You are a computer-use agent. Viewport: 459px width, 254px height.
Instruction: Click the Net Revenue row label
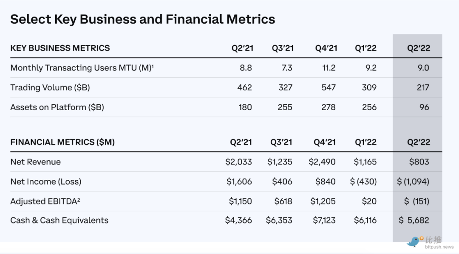click(35, 162)
